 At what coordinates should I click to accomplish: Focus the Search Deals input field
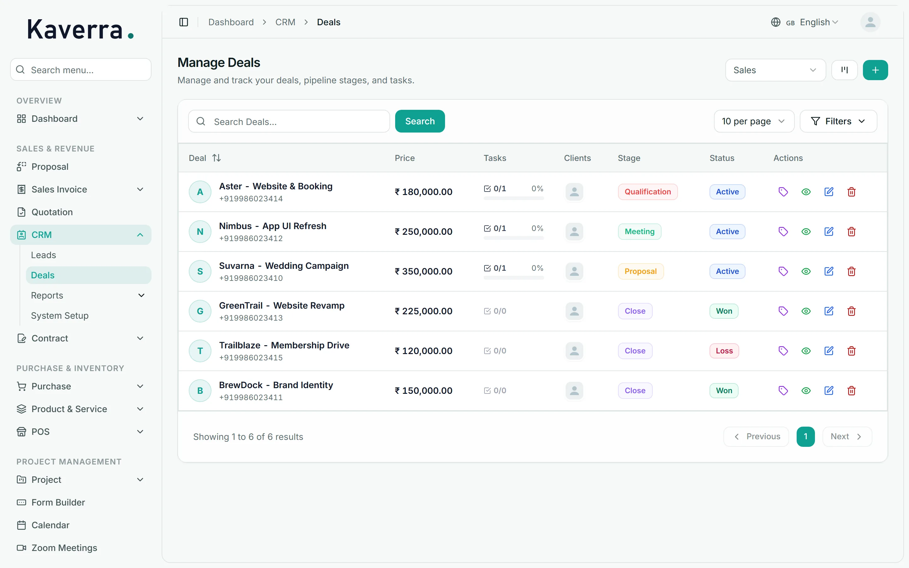(289, 121)
